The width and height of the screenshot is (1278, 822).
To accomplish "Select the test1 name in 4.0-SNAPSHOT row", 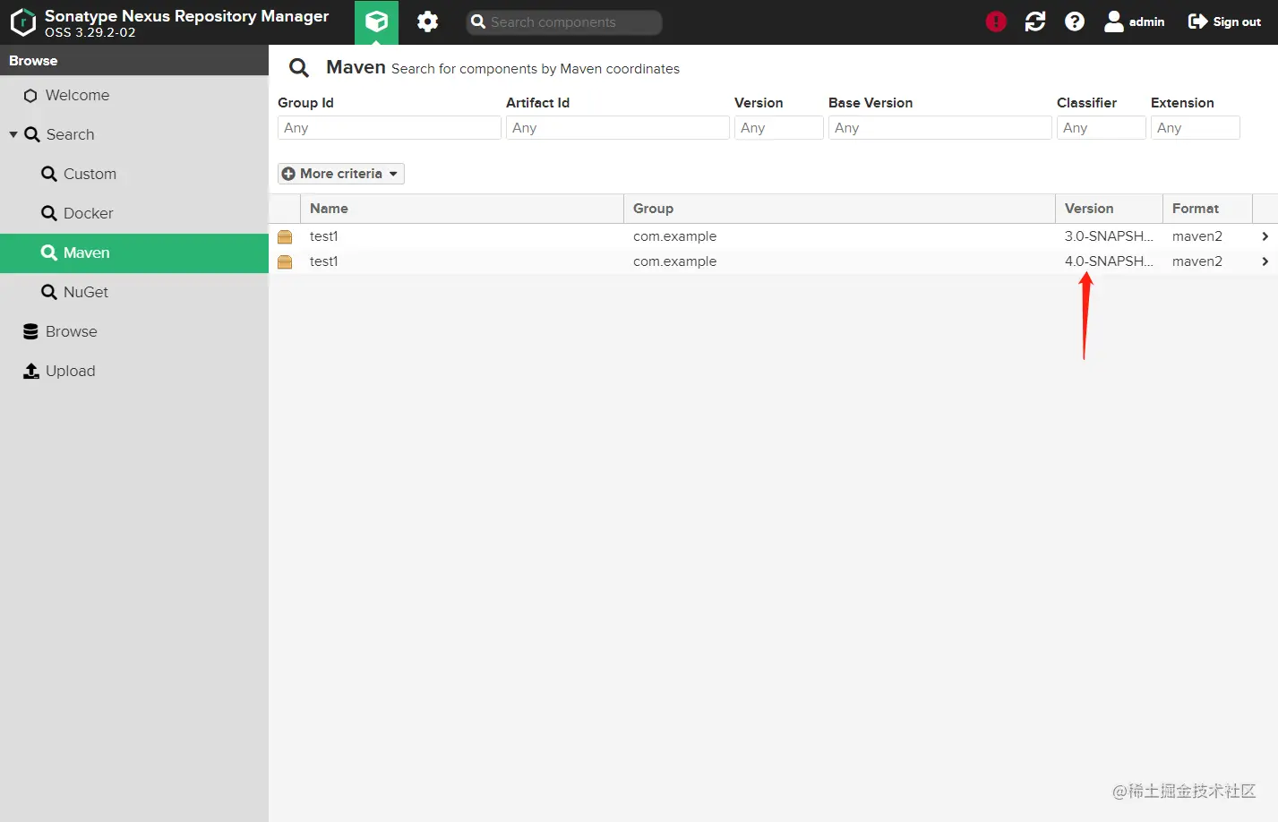I will click(x=324, y=261).
